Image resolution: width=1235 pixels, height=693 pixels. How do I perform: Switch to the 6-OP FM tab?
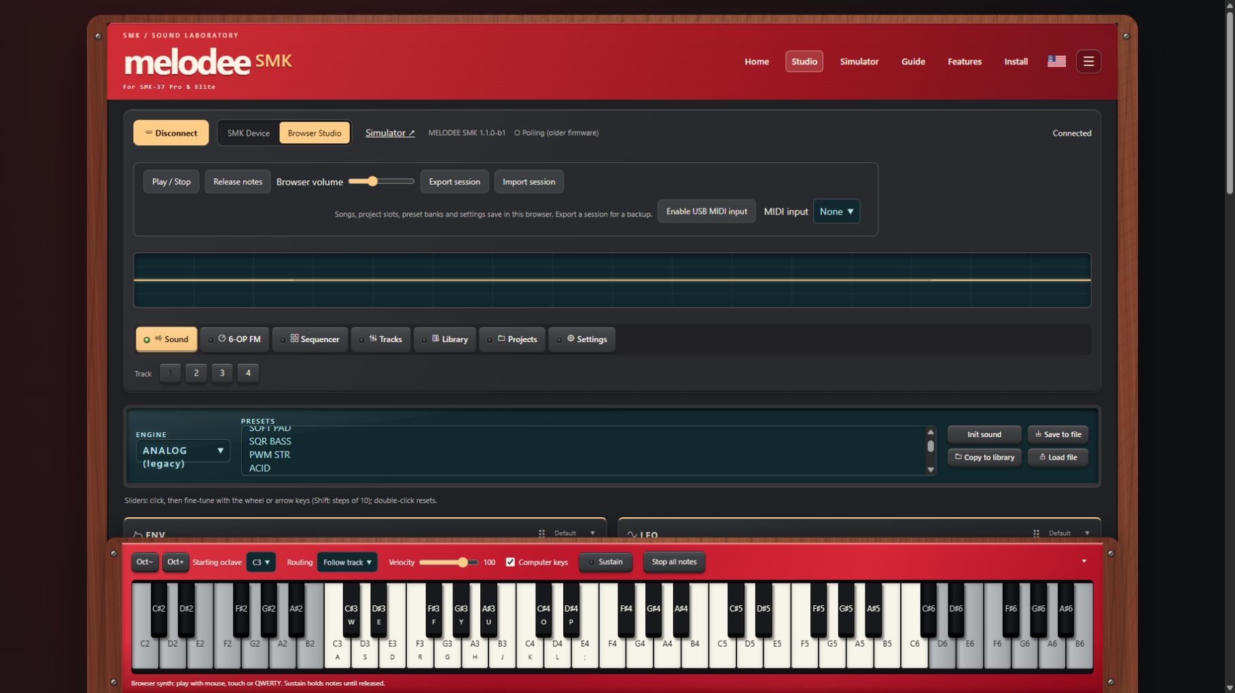pyautogui.click(x=235, y=339)
